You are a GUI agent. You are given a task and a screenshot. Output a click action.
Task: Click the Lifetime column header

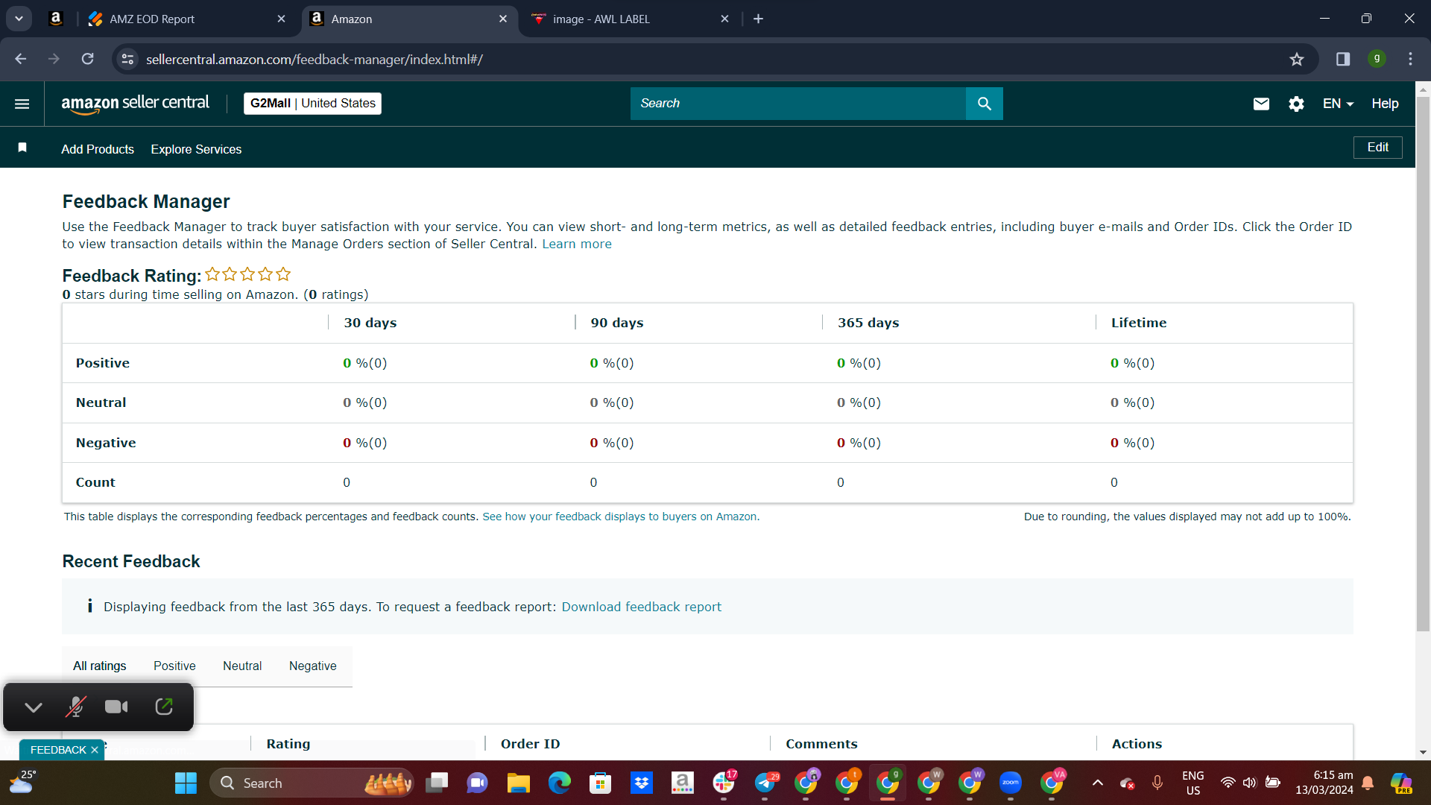pyautogui.click(x=1139, y=323)
